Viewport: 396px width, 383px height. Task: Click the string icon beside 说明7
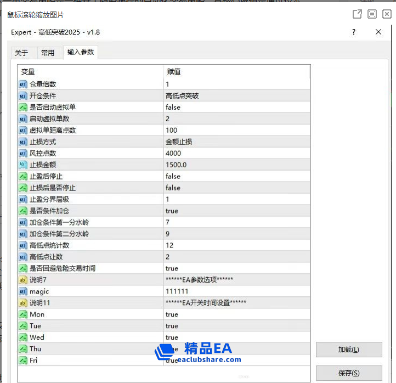coord(22,280)
